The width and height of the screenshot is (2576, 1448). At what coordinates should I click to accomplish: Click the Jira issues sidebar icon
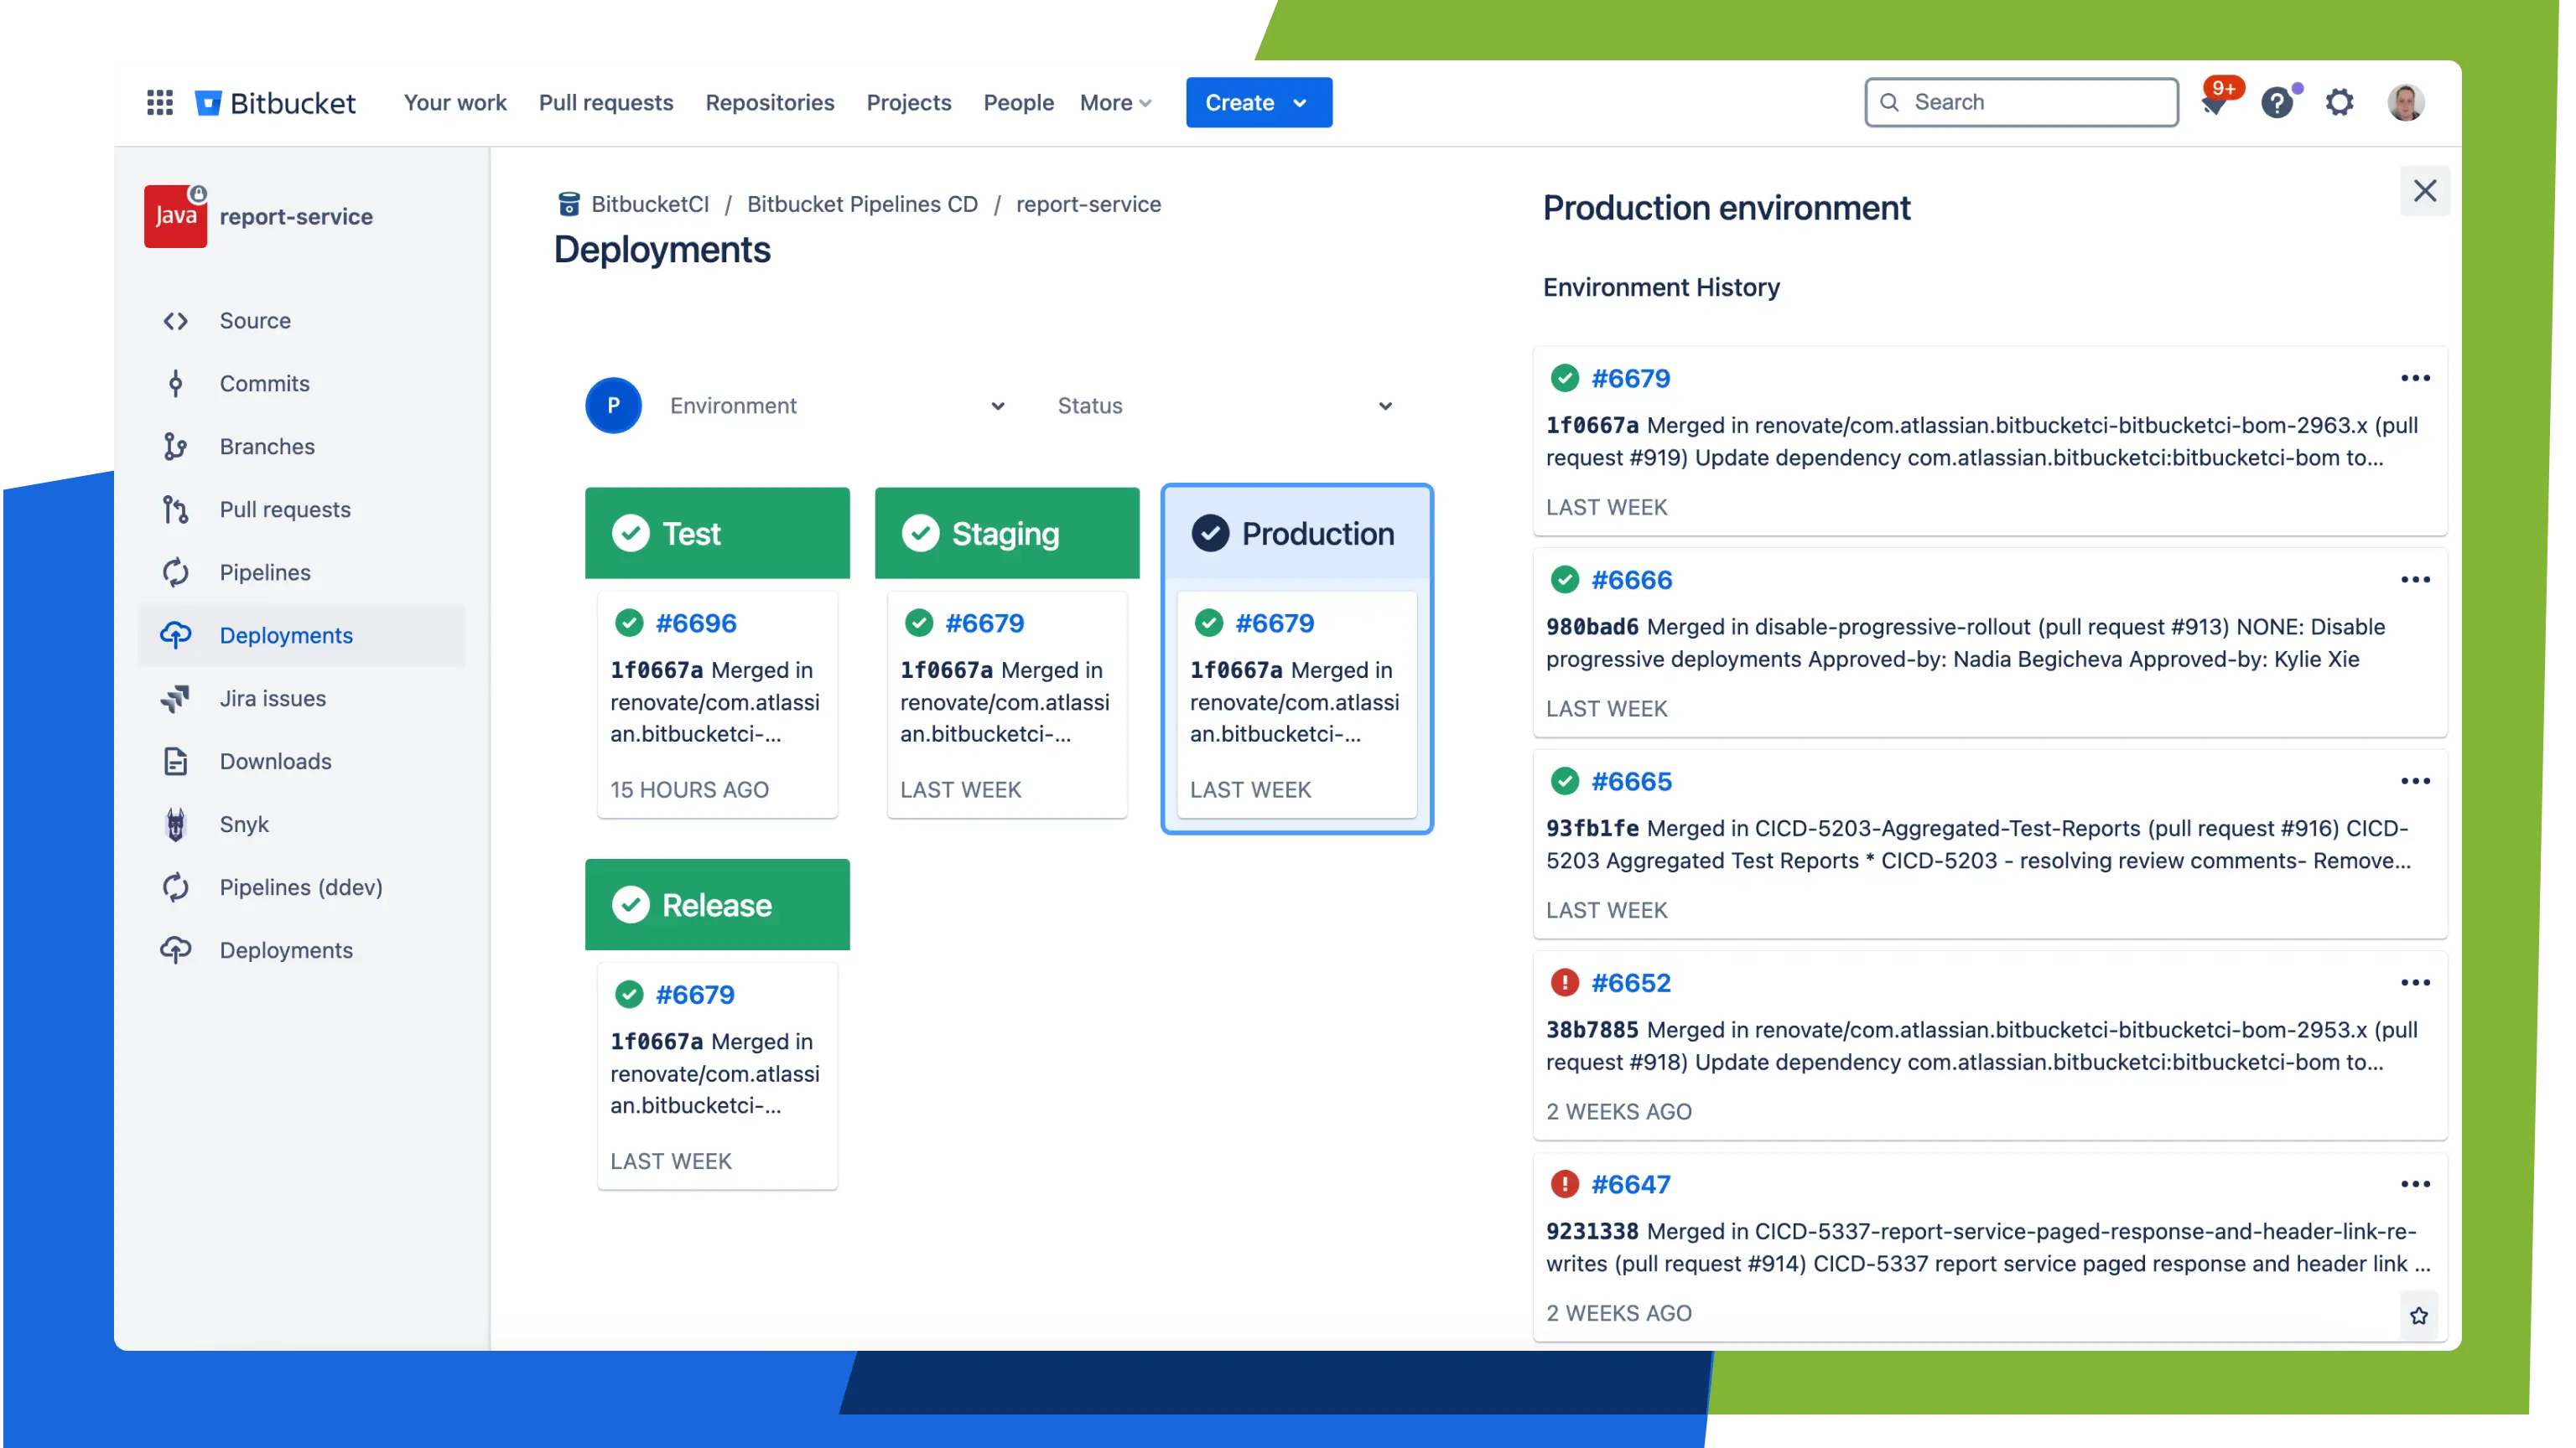tap(176, 699)
